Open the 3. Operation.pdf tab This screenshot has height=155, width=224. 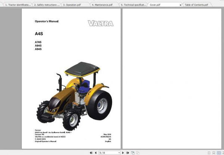coord(72,5)
